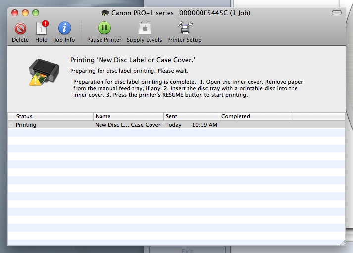Open Printer Setup from the toolbar
The image size is (353, 253).
(x=184, y=28)
